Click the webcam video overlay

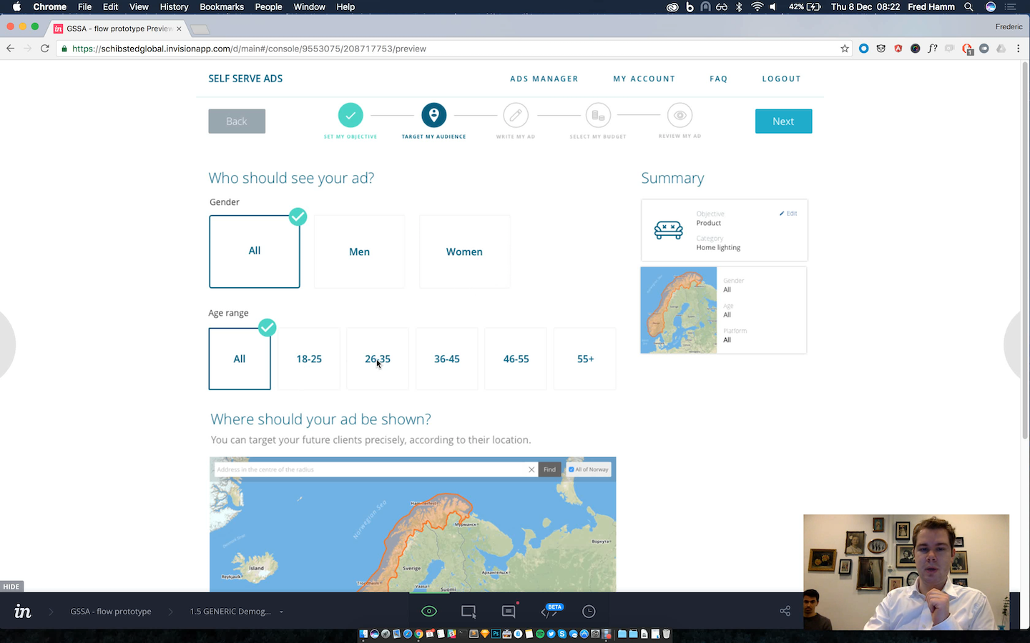[906, 572]
